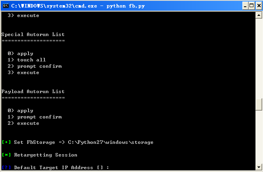The width and height of the screenshot is (263, 172).
Task: Click the scrollbar track above the thumb
Action: pos(259,59)
